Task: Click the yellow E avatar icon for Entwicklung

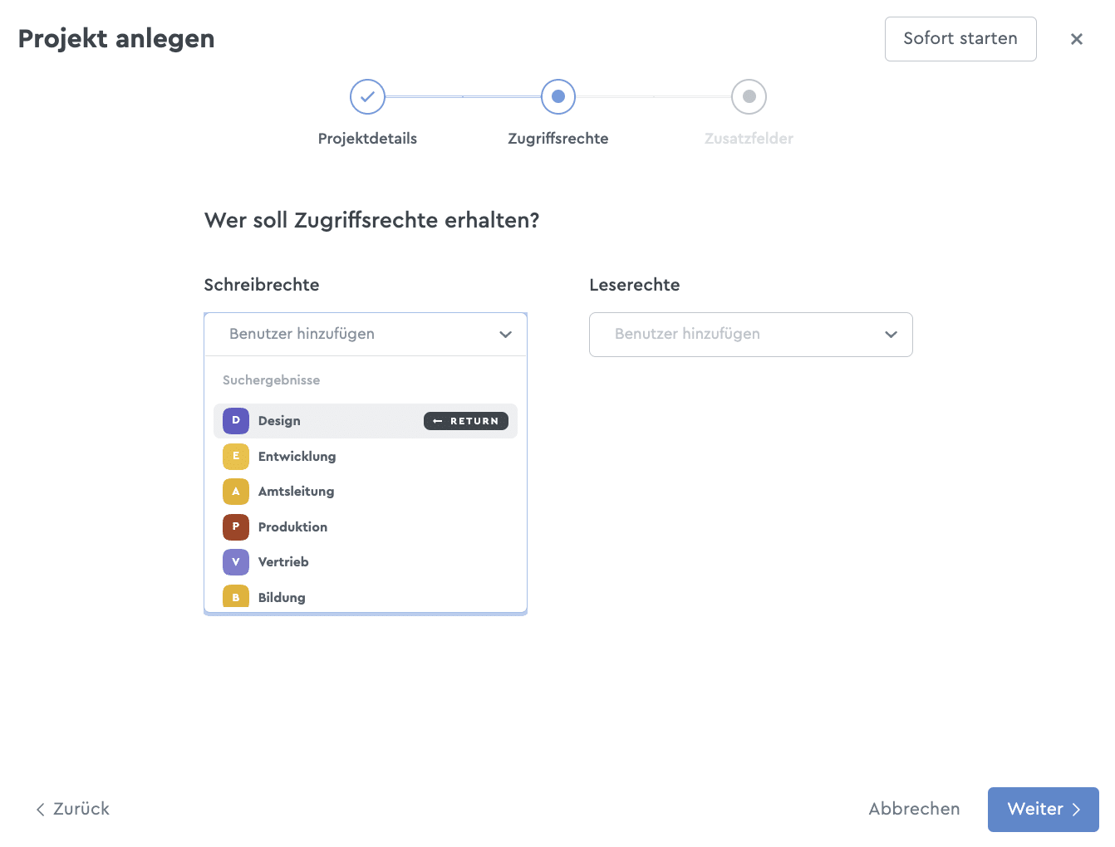Action: pyautogui.click(x=236, y=456)
